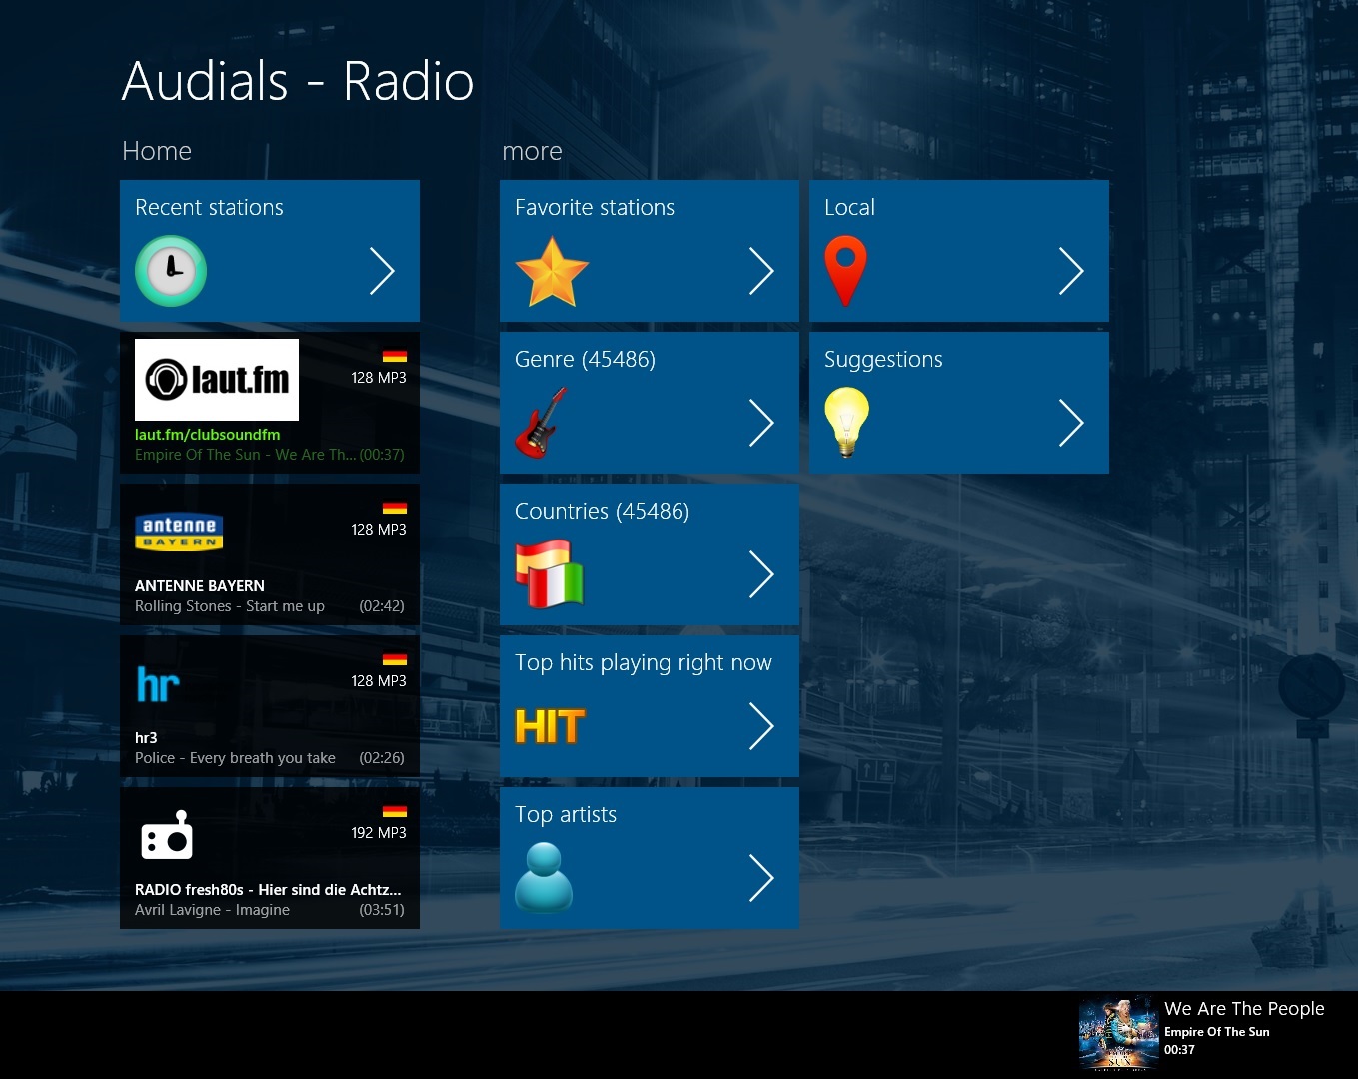The width and height of the screenshot is (1358, 1079).
Task: Expand the Genre list via its chevron
Action: pyautogui.click(x=762, y=422)
